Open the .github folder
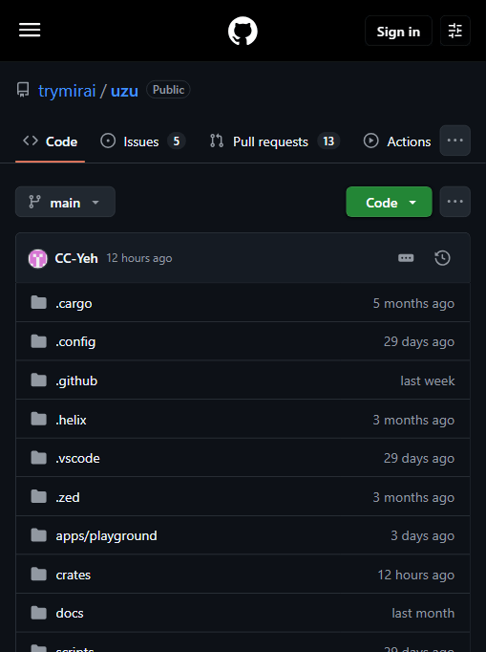486x652 pixels. (76, 380)
